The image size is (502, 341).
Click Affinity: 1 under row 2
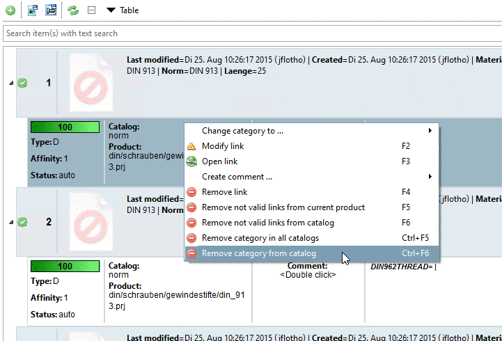click(x=49, y=298)
